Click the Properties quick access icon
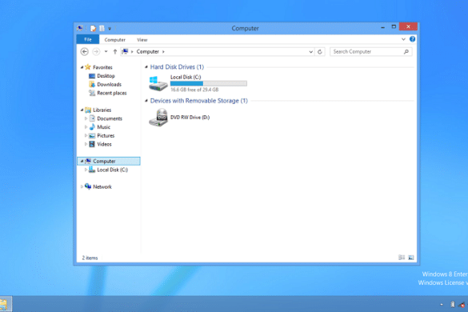 pyautogui.click(x=94, y=28)
